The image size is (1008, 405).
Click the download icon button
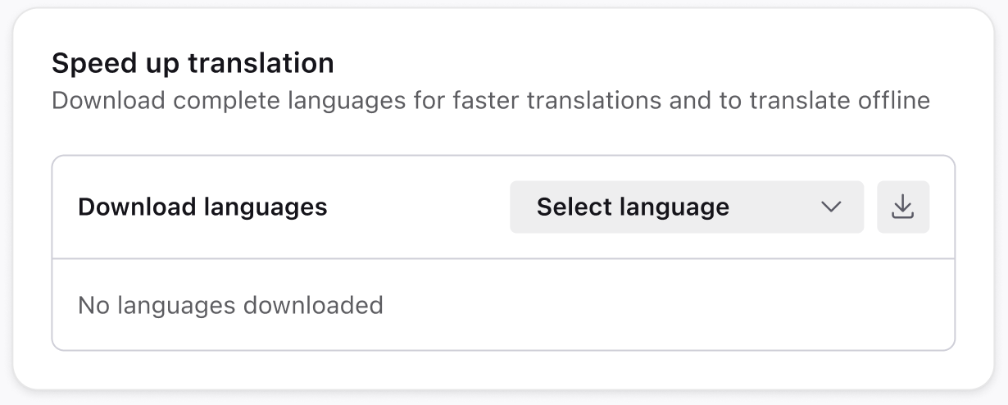[x=903, y=207]
